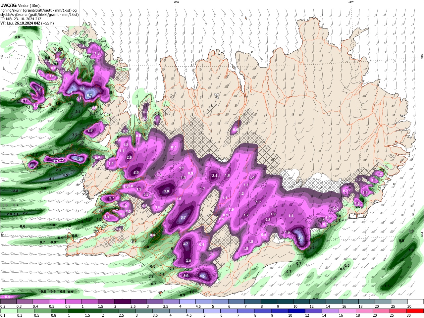Click the 20W longitude label
The height and width of the screenshot is (318, 424).
pyautogui.click(x=176, y=2)
